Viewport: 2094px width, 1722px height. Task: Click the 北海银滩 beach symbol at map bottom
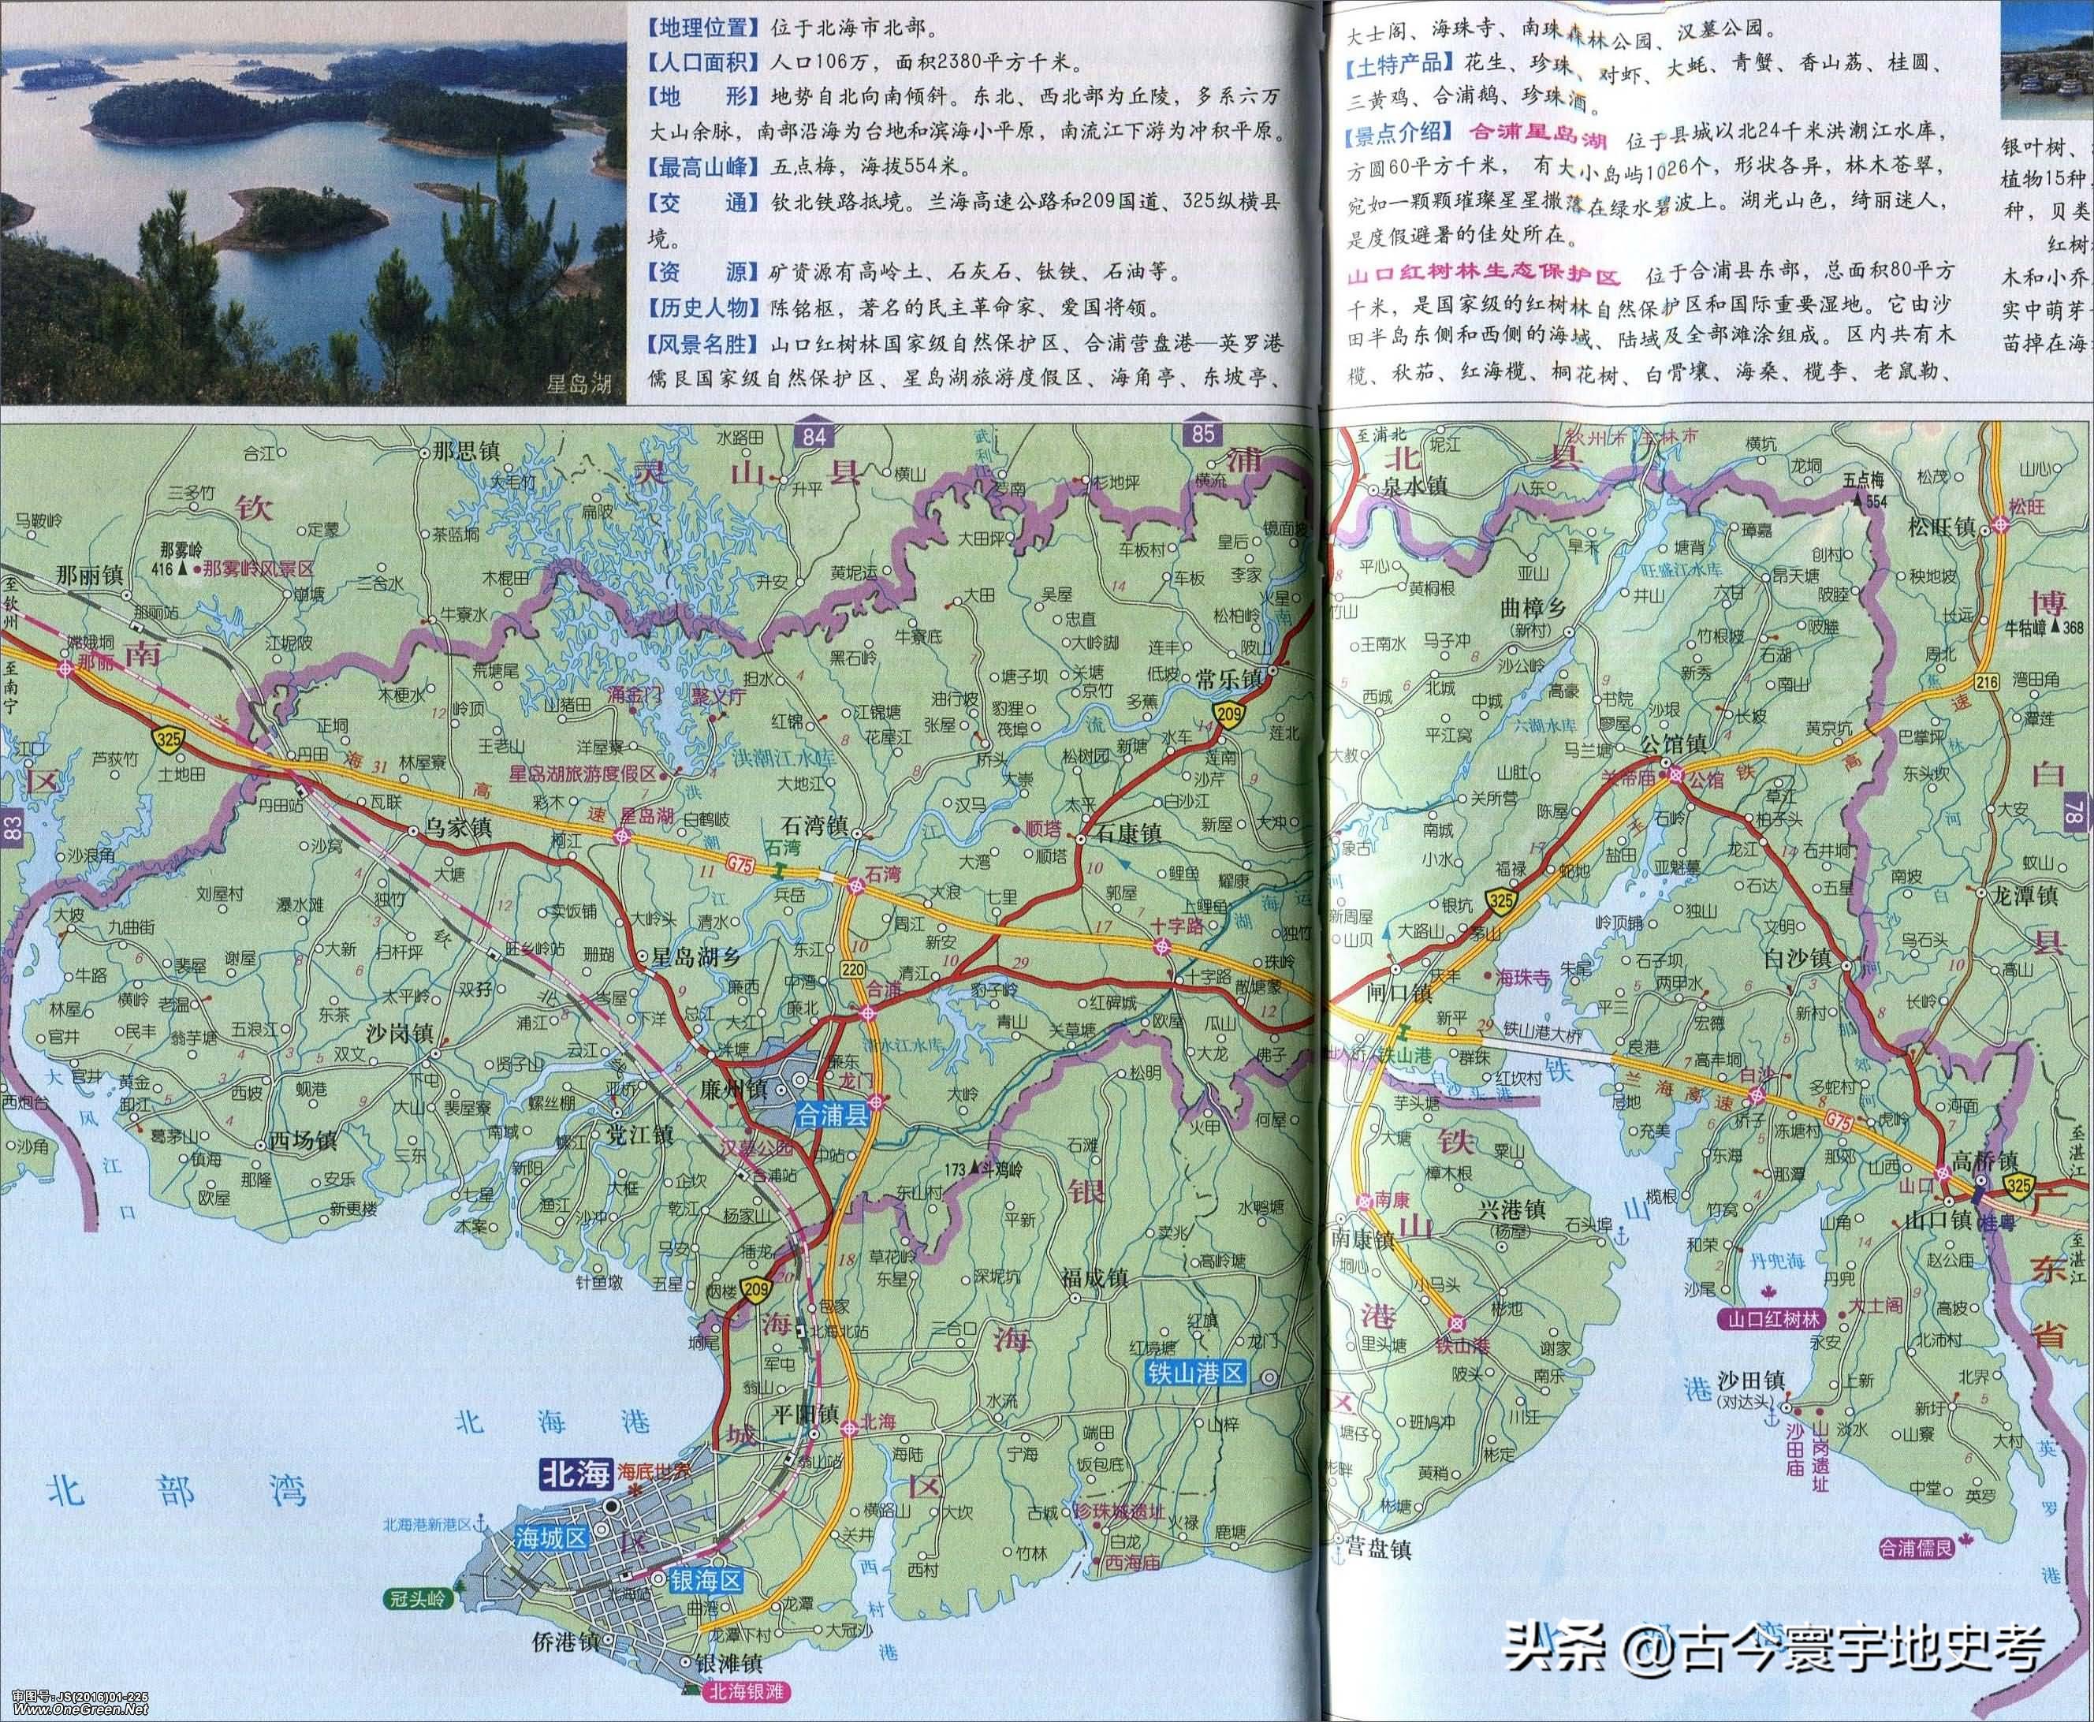click(691, 1689)
